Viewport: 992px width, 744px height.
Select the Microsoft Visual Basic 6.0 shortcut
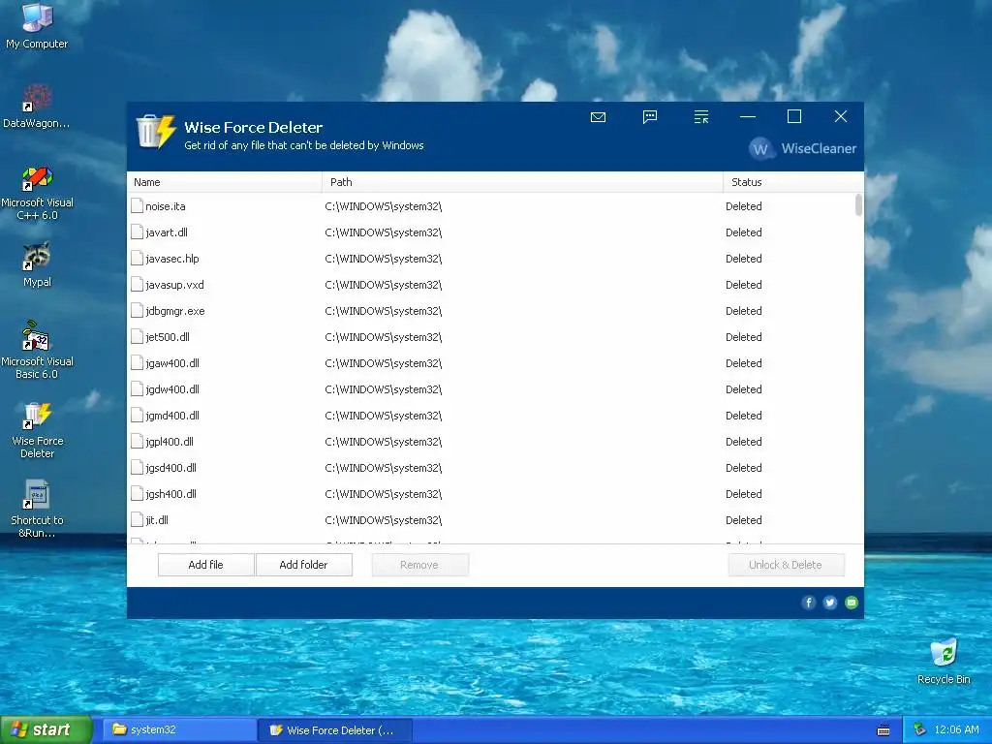click(x=37, y=351)
